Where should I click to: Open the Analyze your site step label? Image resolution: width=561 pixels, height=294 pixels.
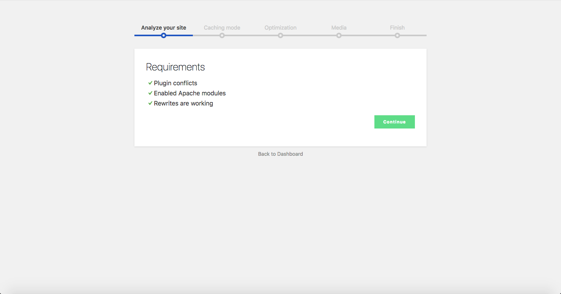(164, 28)
